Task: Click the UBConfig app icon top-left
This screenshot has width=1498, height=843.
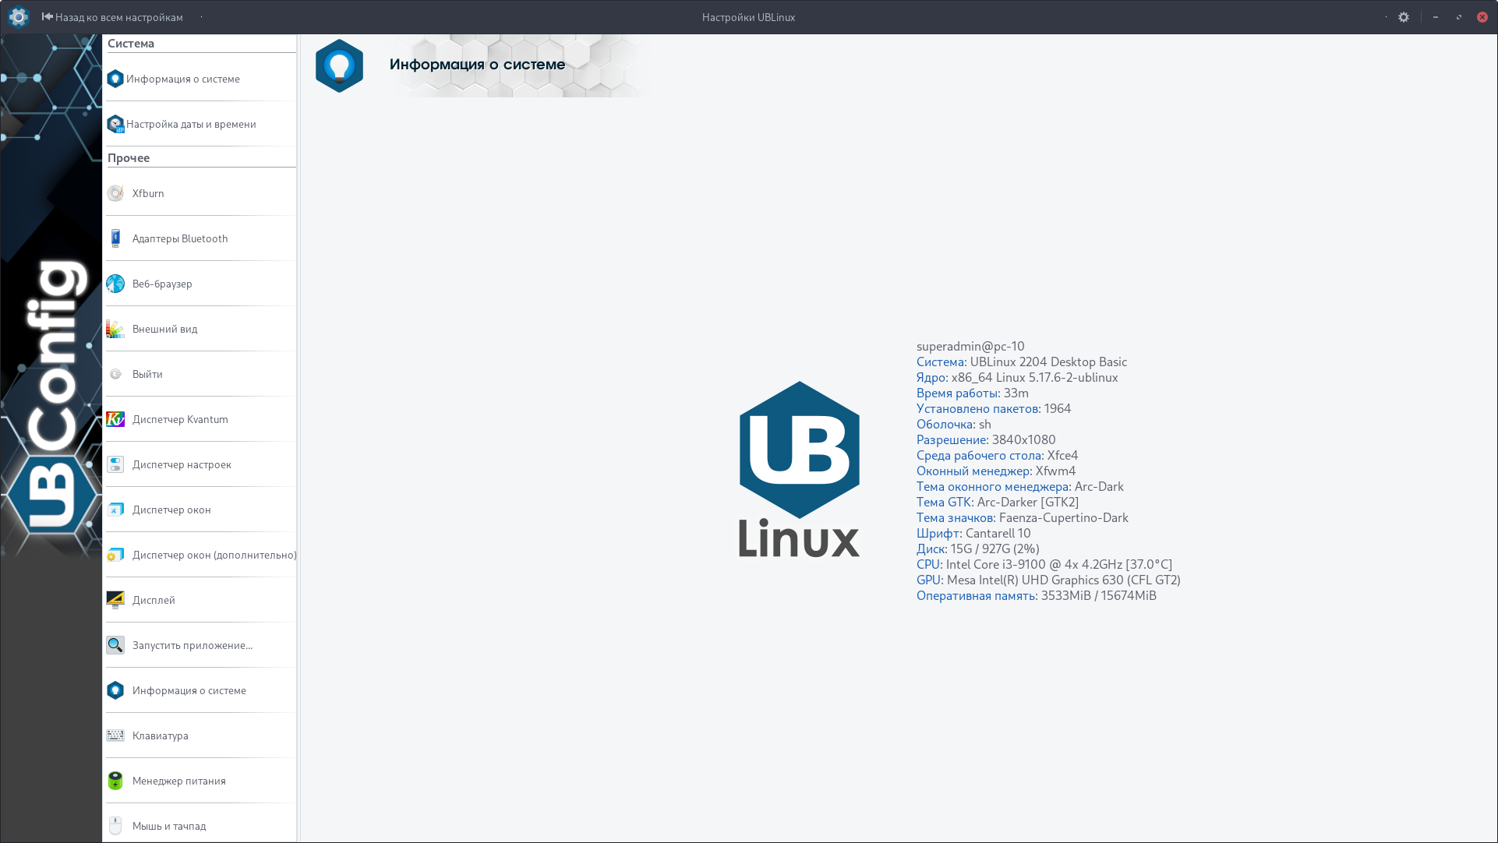Action: point(18,16)
